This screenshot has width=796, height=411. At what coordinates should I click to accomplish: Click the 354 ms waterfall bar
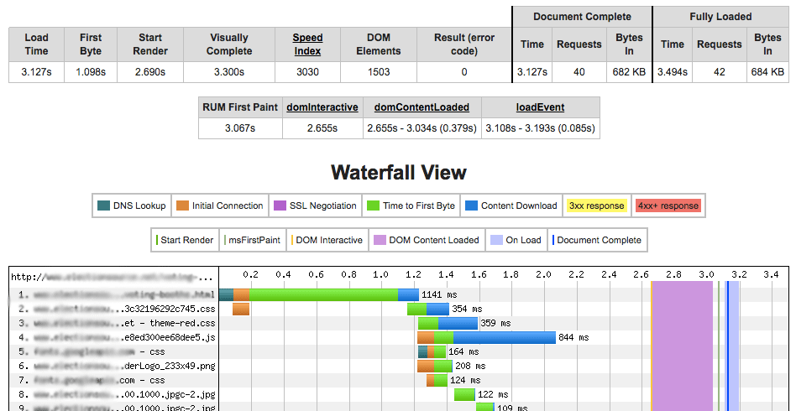coord(428,309)
